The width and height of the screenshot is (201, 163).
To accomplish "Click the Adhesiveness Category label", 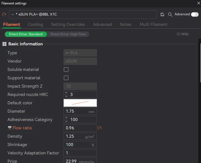I will (30, 120).
